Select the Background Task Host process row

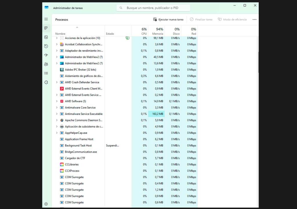pos(78,145)
